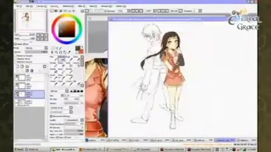Viewport: 271px width, 152px height.
Task: Select the rectangular selection tool
Action: (52, 48)
